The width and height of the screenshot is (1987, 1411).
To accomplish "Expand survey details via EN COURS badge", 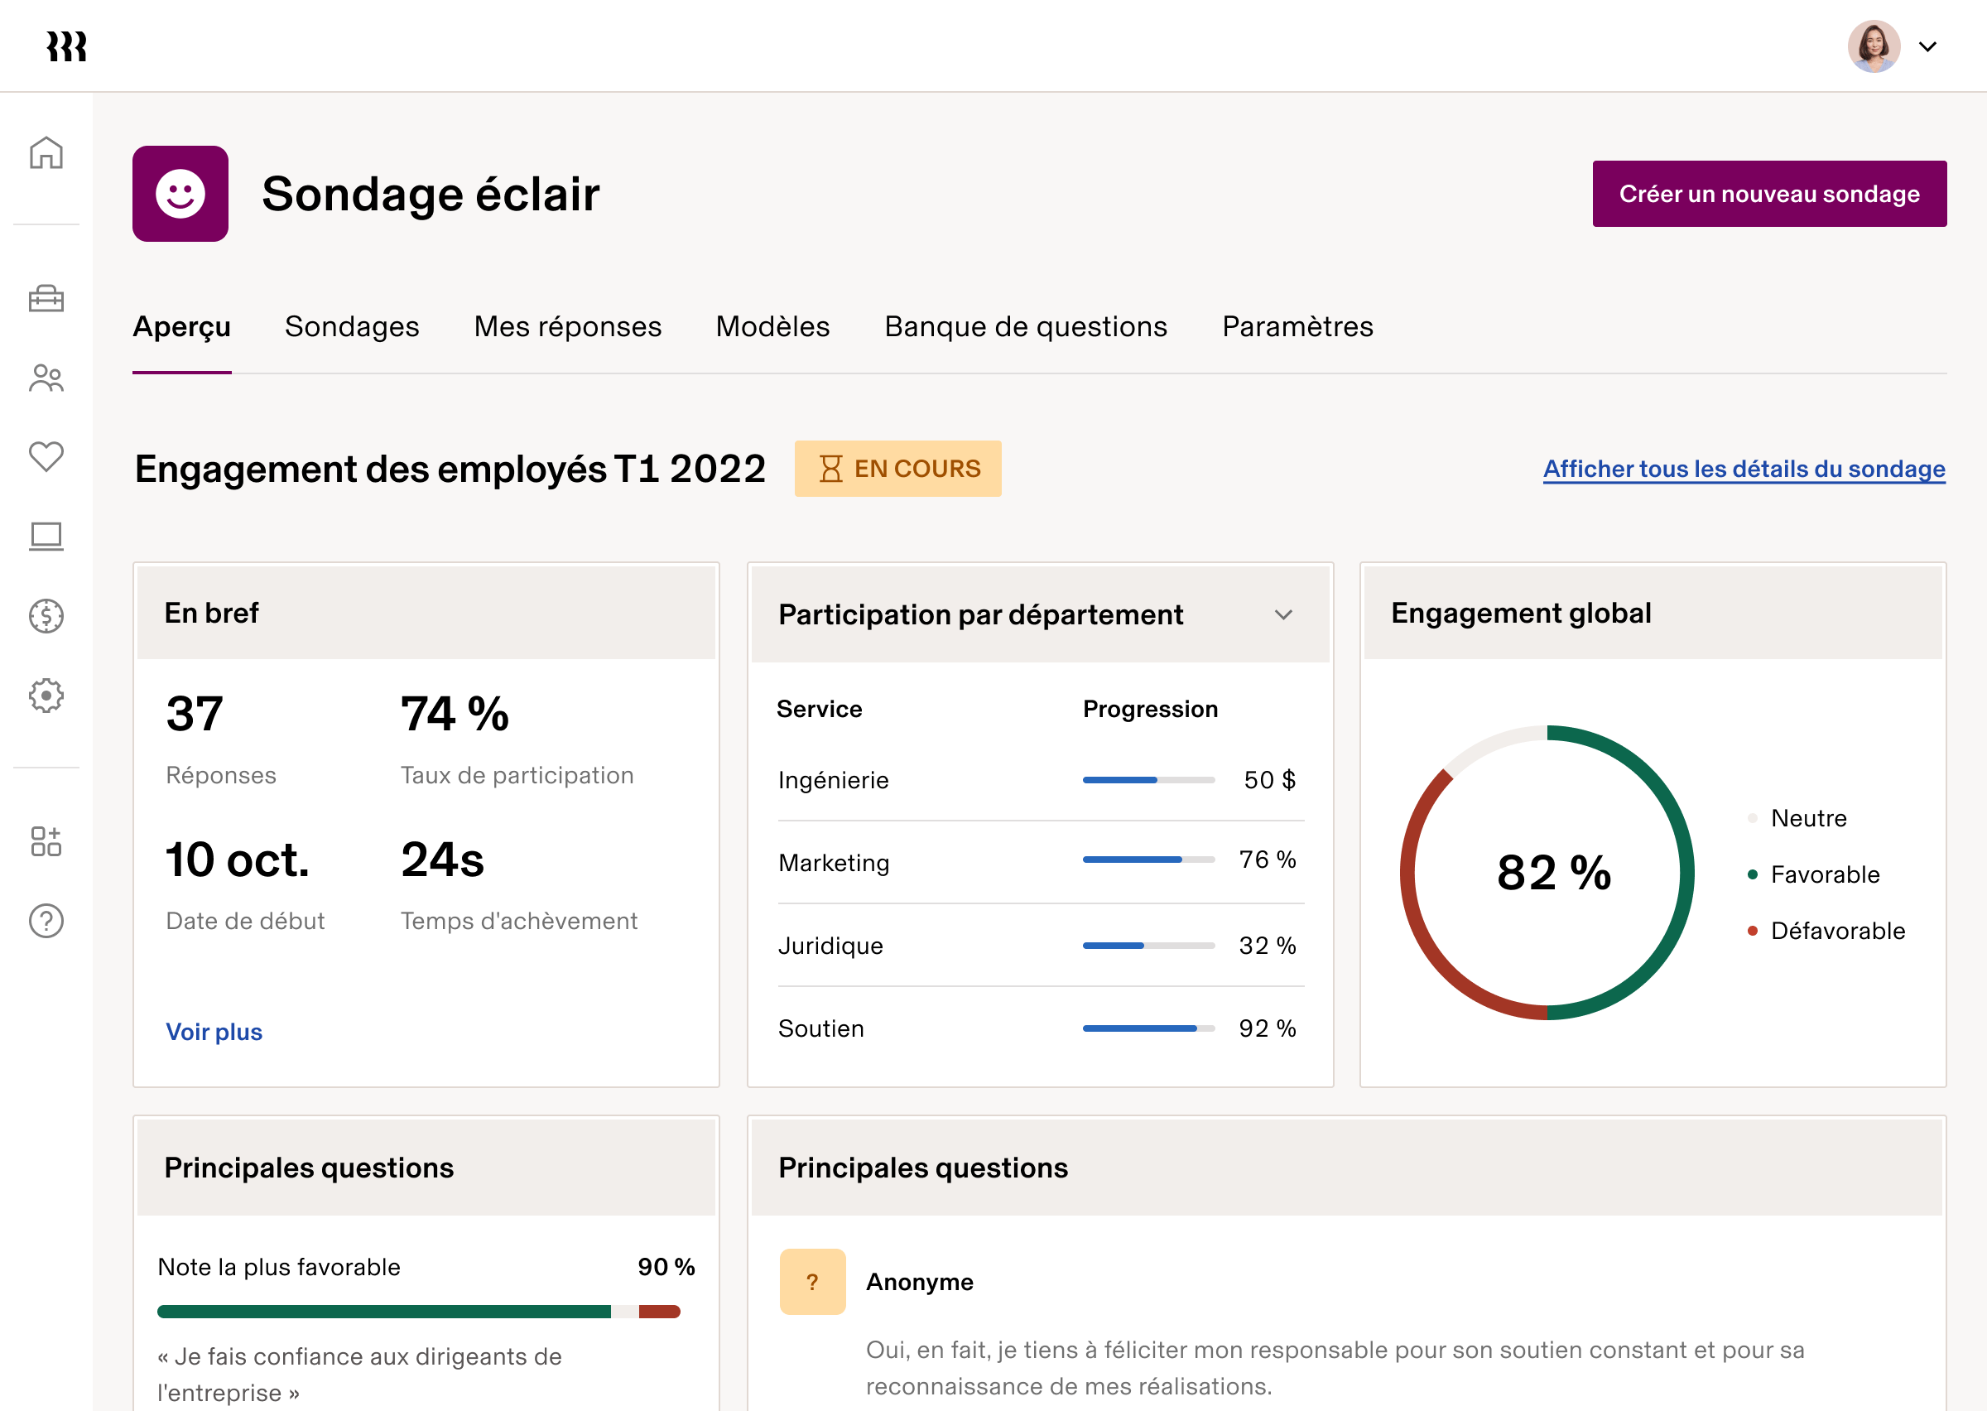I will (x=898, y=469).
